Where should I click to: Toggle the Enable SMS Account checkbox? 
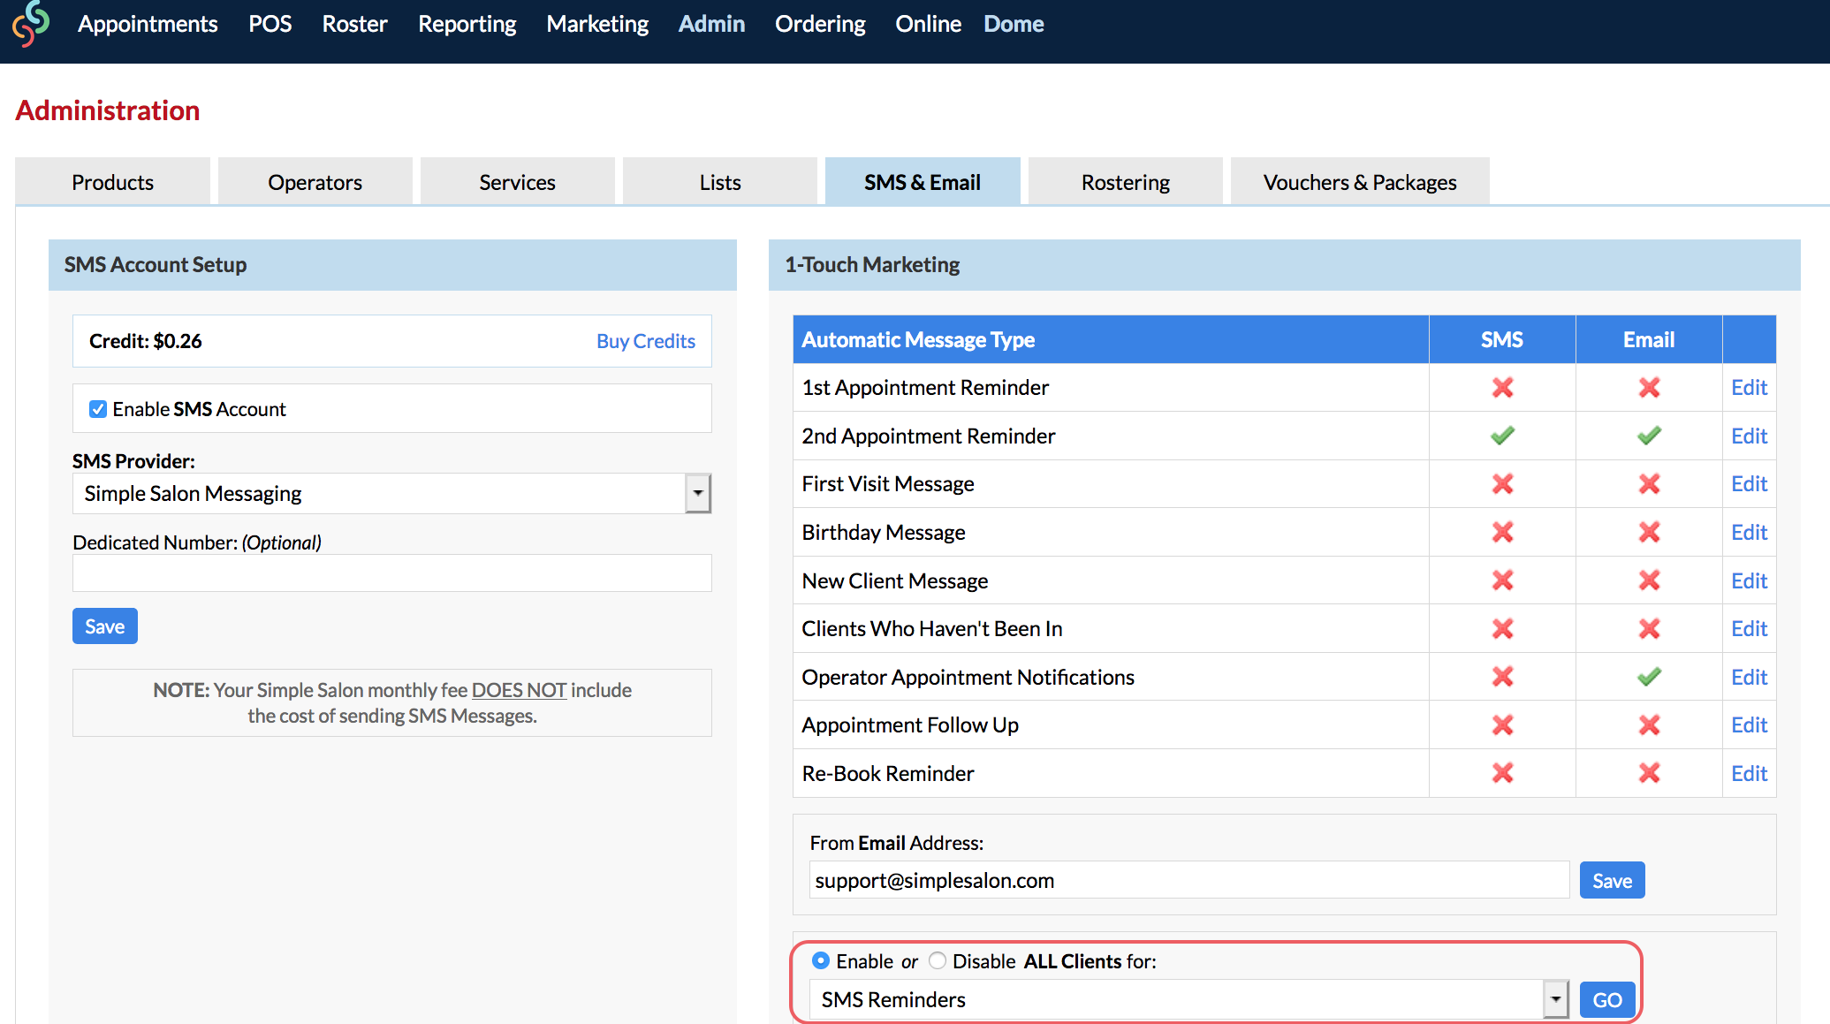(98, 409)
